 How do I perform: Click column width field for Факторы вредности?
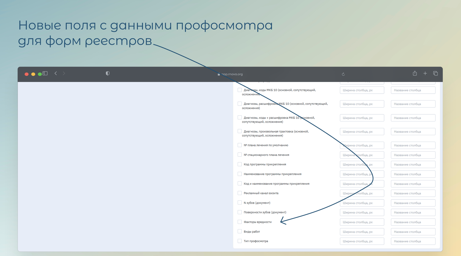coord(362,222)
